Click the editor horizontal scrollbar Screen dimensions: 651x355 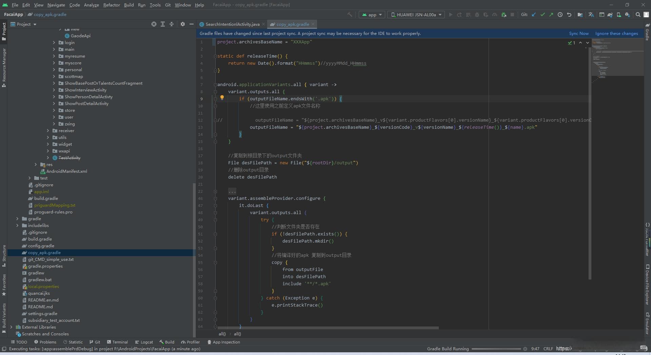pyautogui.click(x=328, y=328)
